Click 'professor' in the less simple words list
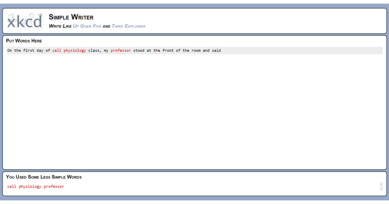389x204 pixels. (x=54, y=187)
